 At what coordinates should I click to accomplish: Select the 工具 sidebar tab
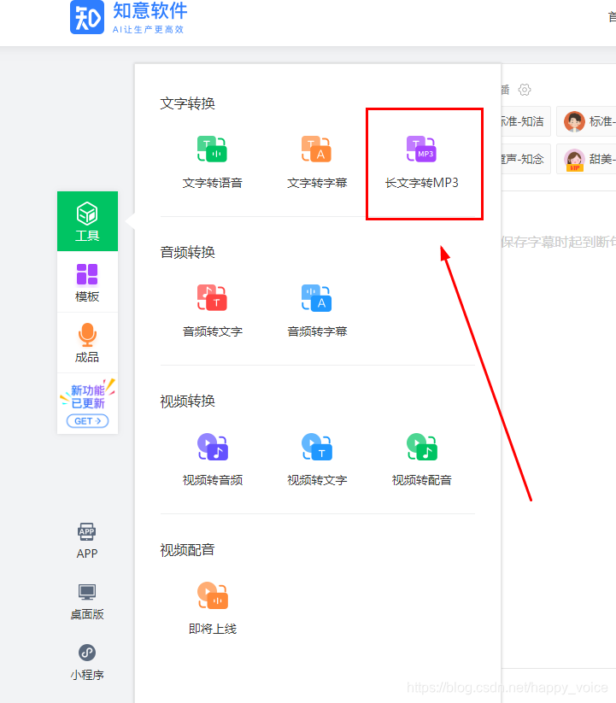87,221
